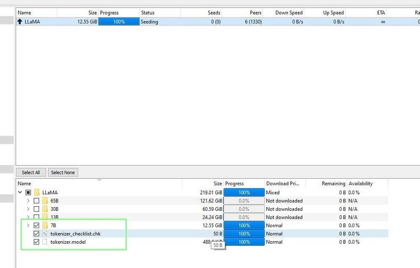The width and height of the screenshot is (420, 268).
Task: Click the Select None button
Action: (x=63, y=172)
